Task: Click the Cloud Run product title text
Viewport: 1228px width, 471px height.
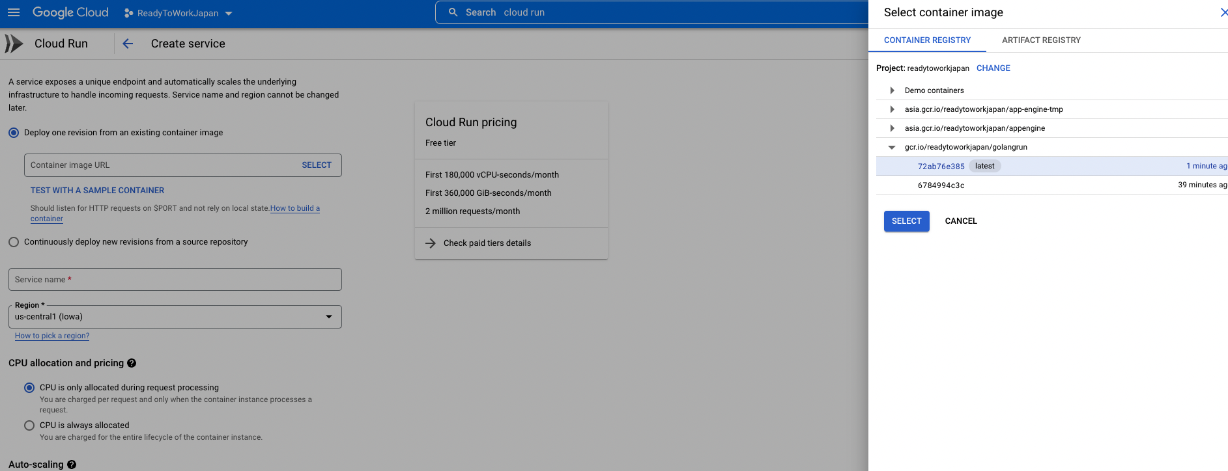Action: tap(61, 44)
